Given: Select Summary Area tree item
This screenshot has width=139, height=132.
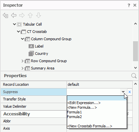Looking at the screenshot, I should tap(43, 68).
